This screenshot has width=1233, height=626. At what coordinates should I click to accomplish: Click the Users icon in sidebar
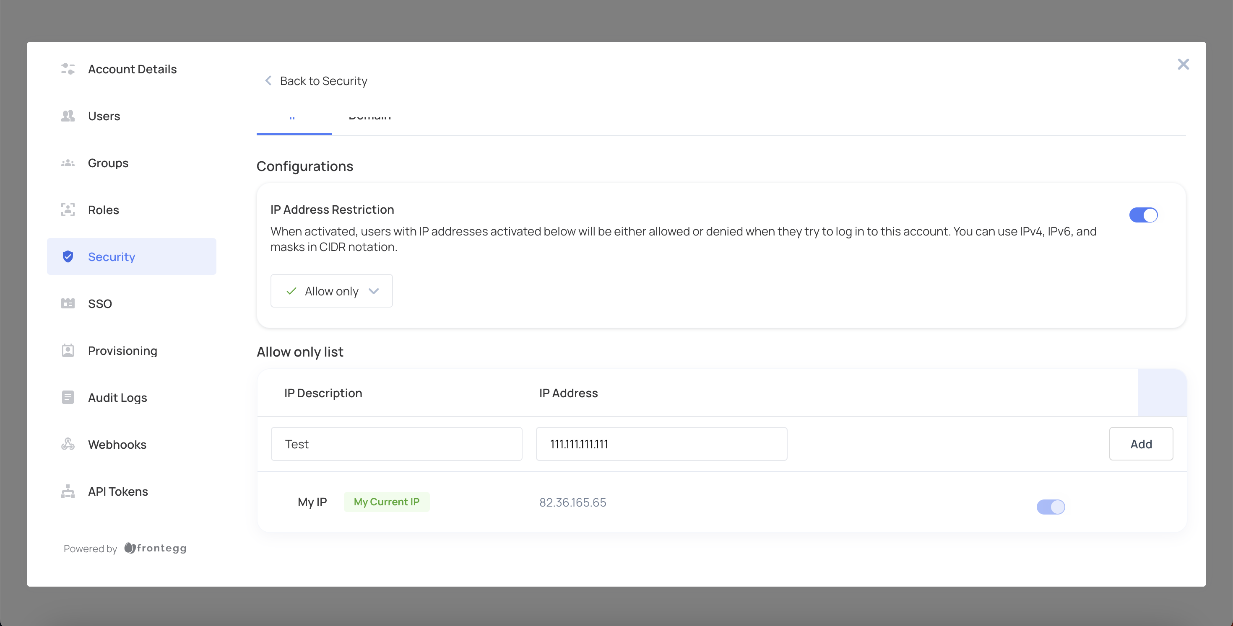[x=69, y=116]
